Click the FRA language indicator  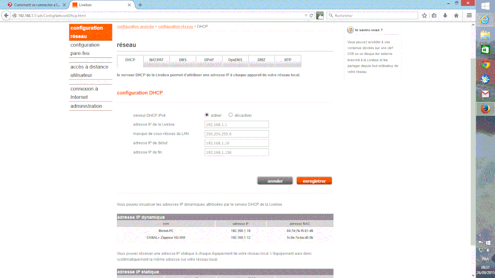coord(485,259)
